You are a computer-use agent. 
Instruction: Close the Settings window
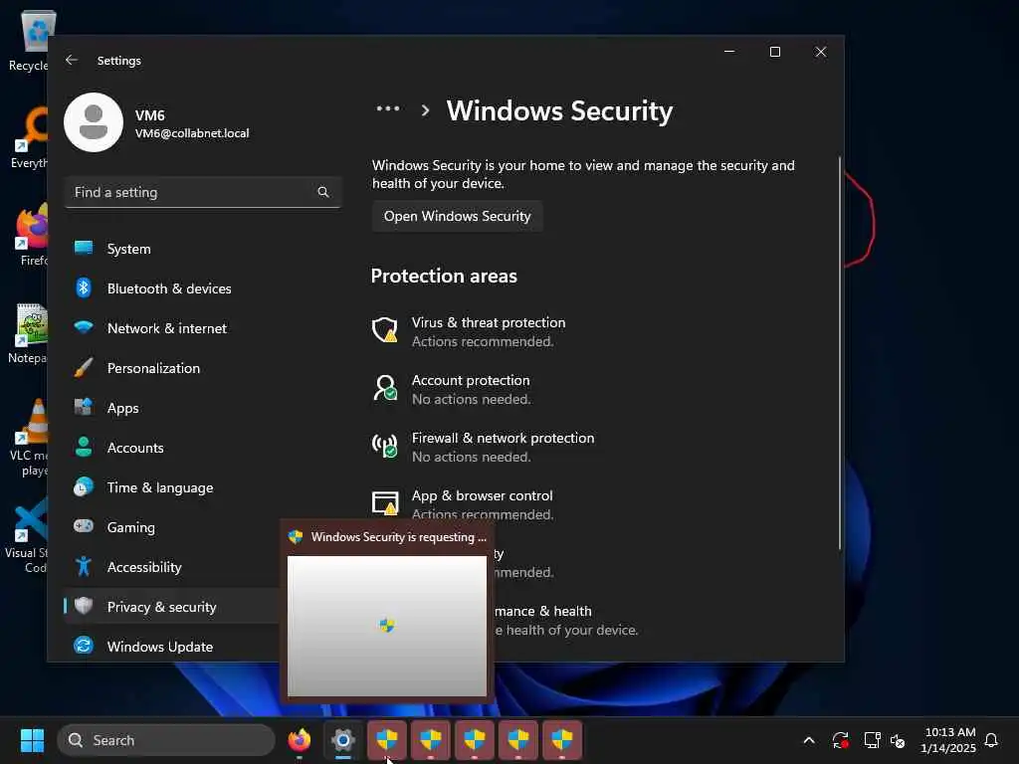tap(821, 52)
